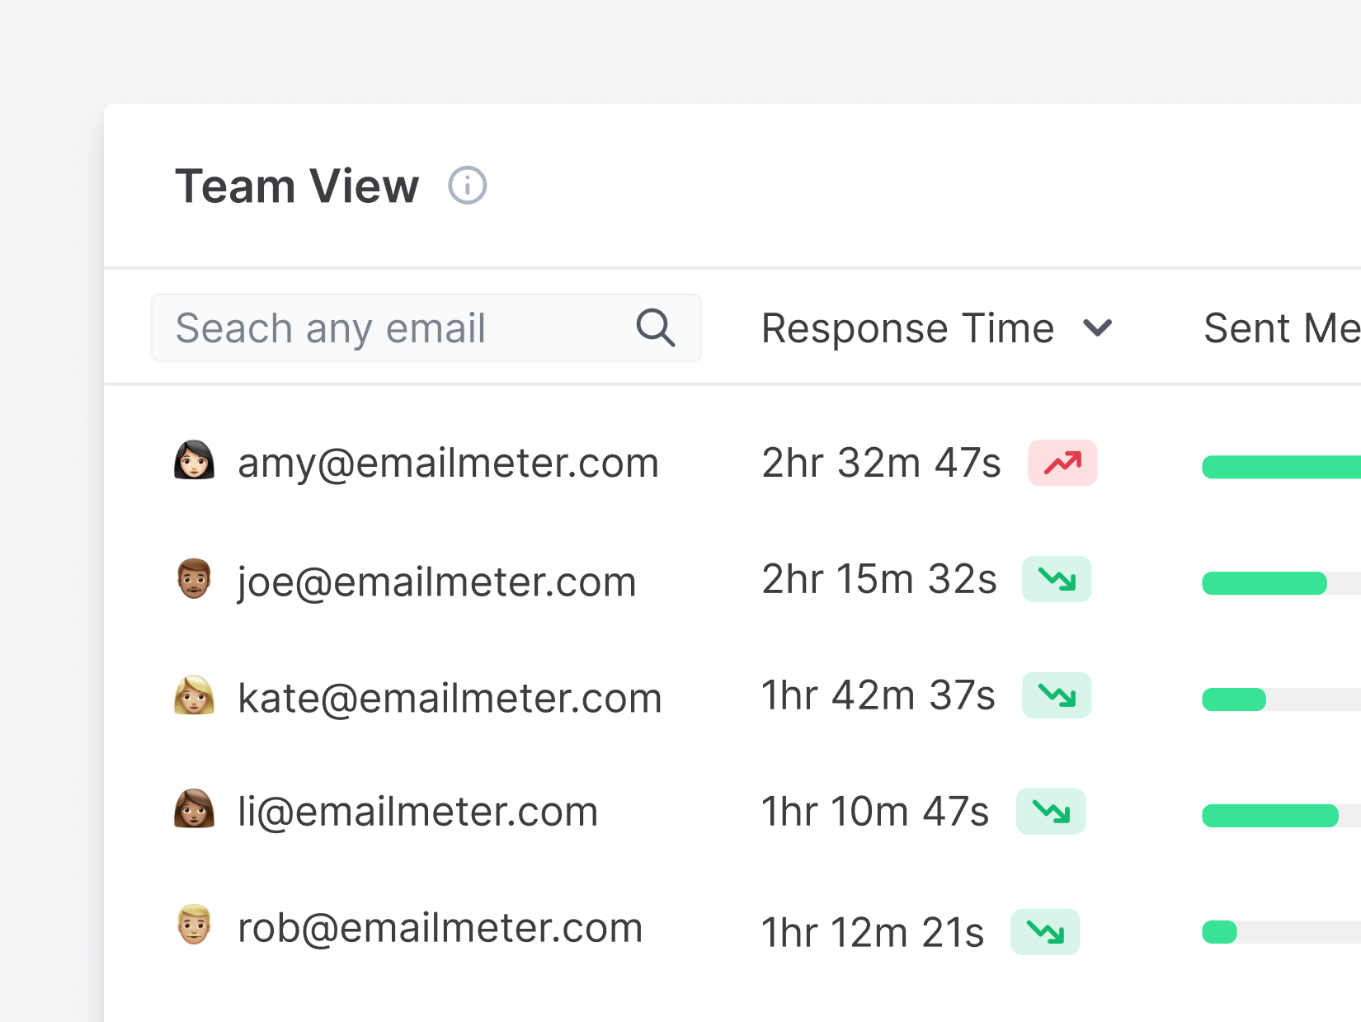
Task: Click li's sent messages progress bar
Action: pos(1269,816)
